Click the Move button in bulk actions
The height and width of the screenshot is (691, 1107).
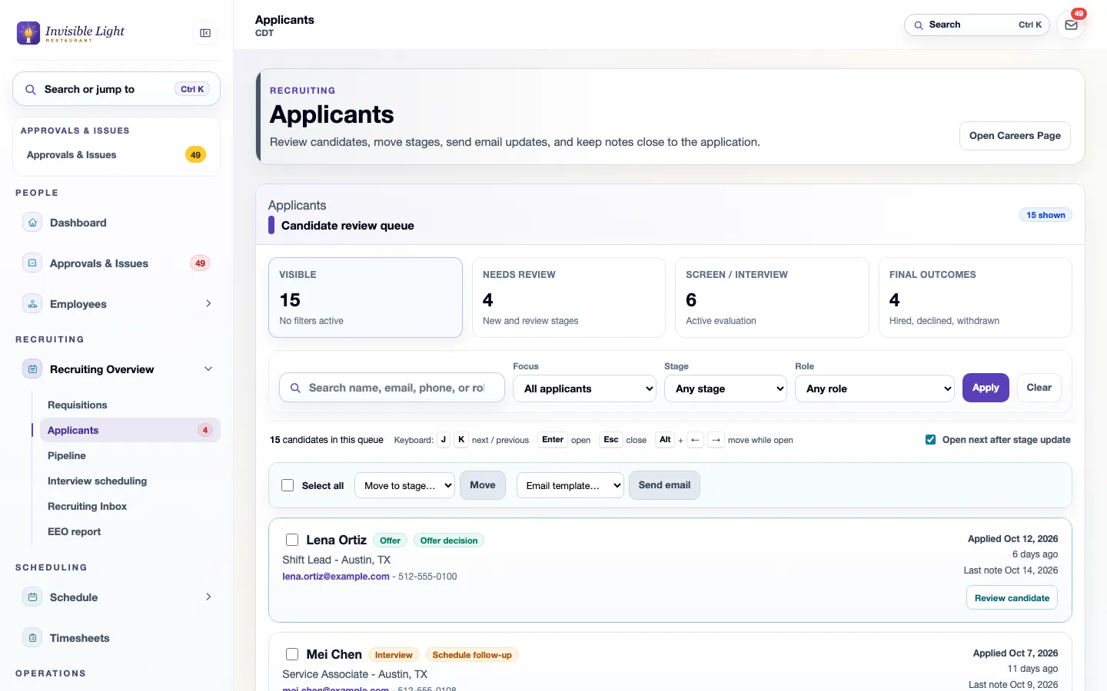tap(483, 485)
